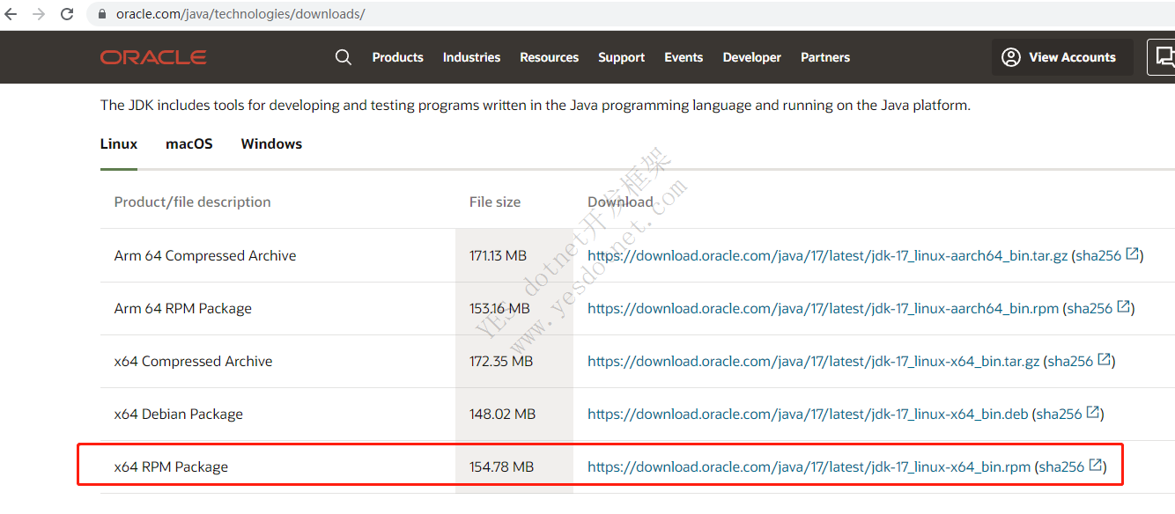Open sha256 link for x64 Compressed Archive
Screen dimensions: 1175x514
coord(1070,362)
